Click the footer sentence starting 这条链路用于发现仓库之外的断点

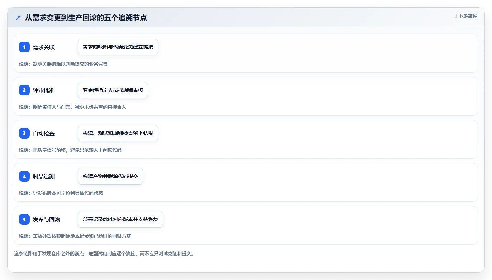pyautogui.click(x=104, y=253)
